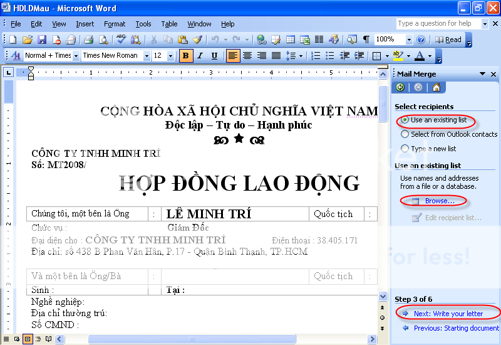Save the document with the floppy disk icon
This screenshot has width=501, height=345.
click(x=42, y=40)
